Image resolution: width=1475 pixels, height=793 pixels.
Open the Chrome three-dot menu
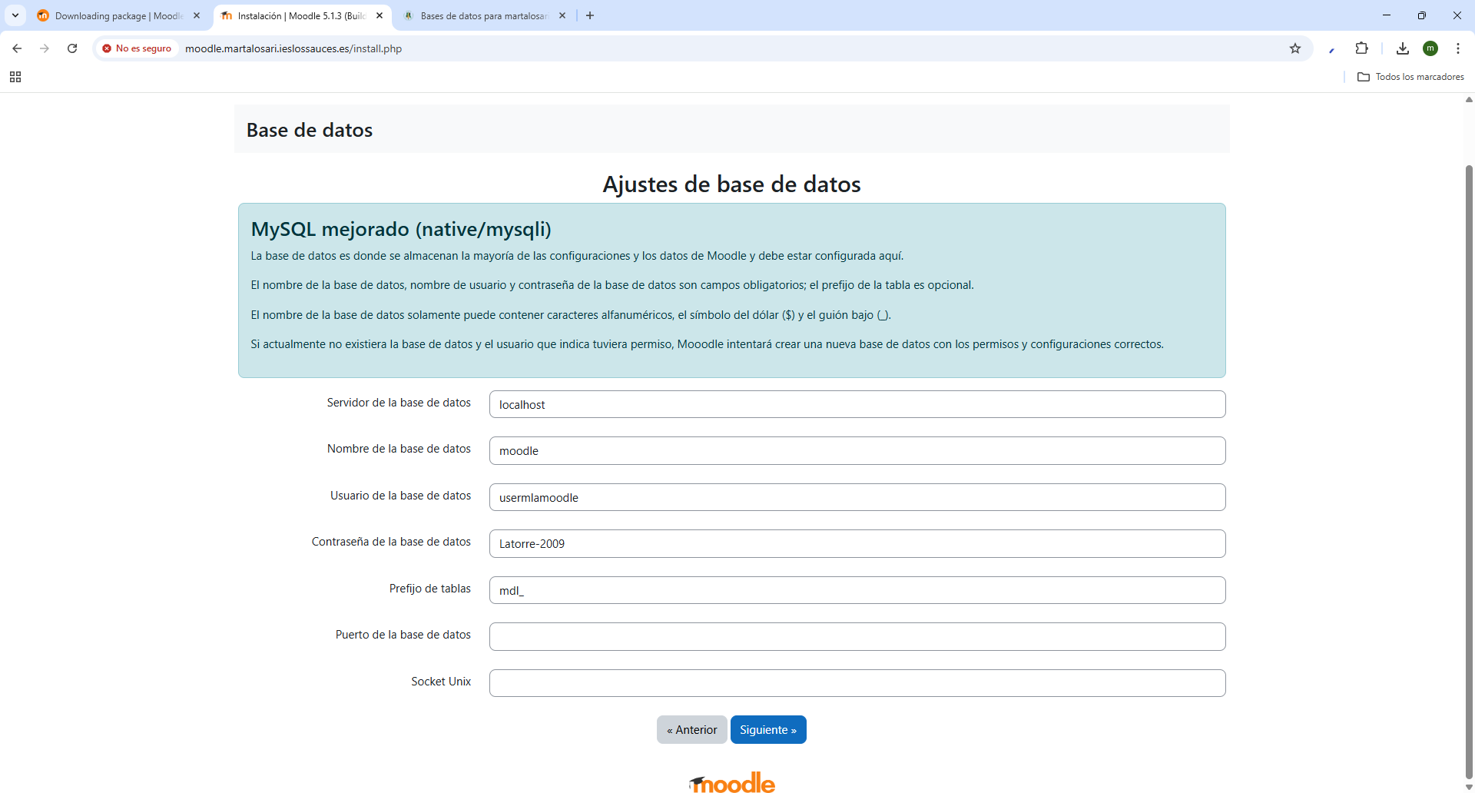tap(1458, 48)
